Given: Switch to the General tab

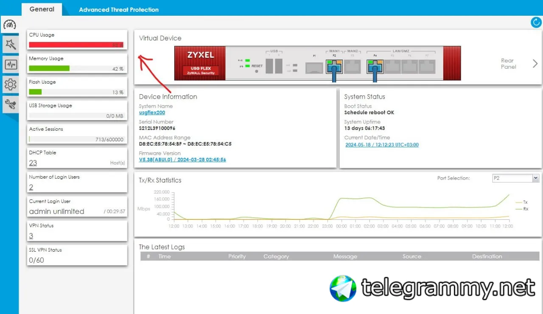Looking at the screenshot, I should (42, 9).
